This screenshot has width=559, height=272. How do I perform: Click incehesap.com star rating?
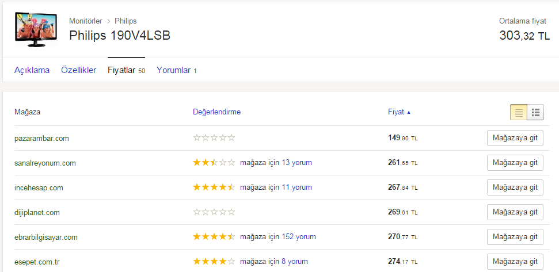tap(214, 187)
